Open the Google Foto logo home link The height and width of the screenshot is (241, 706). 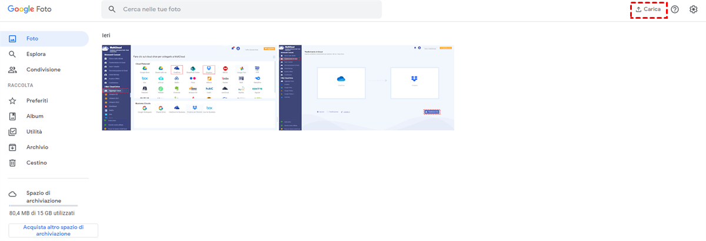30,9
